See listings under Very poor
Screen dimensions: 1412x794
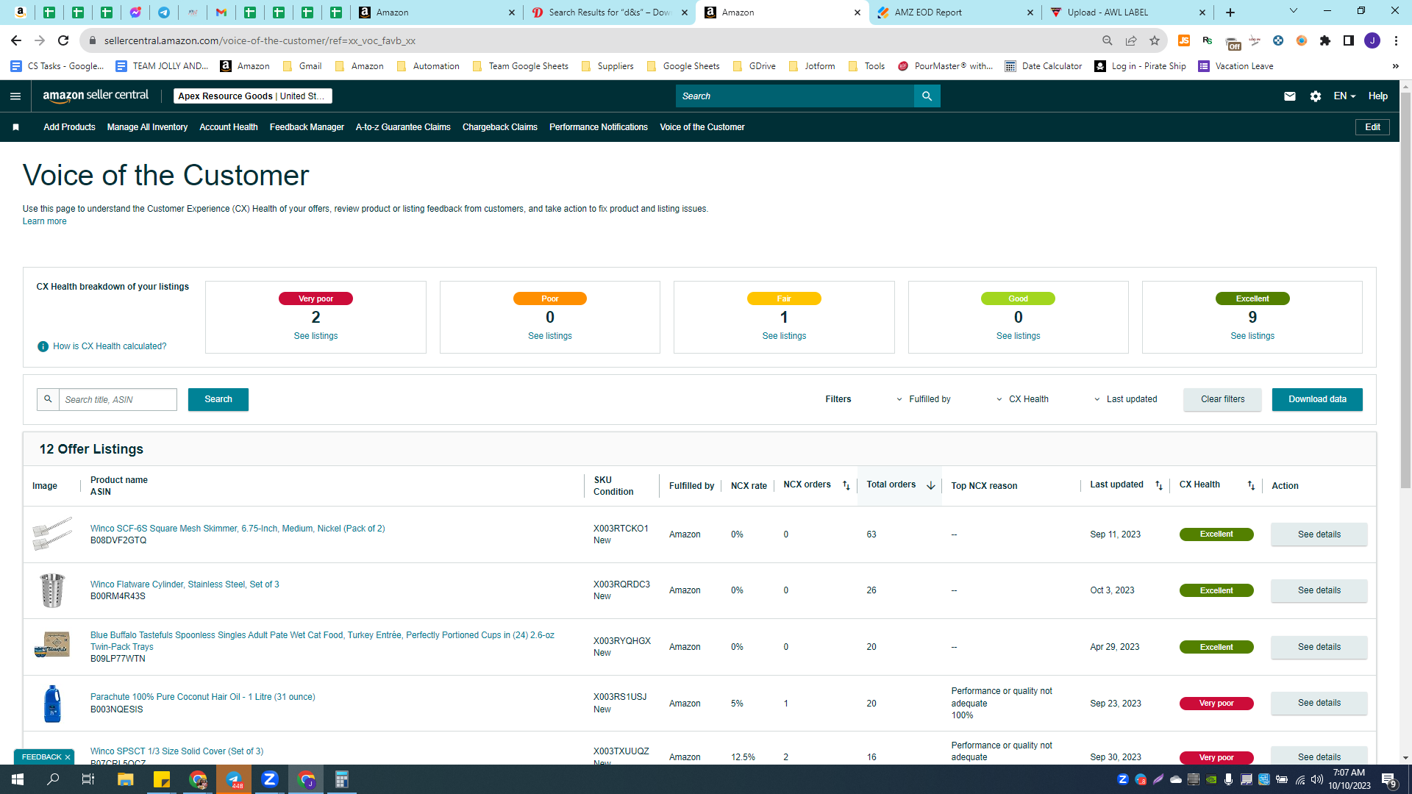(x=315, y=336)
